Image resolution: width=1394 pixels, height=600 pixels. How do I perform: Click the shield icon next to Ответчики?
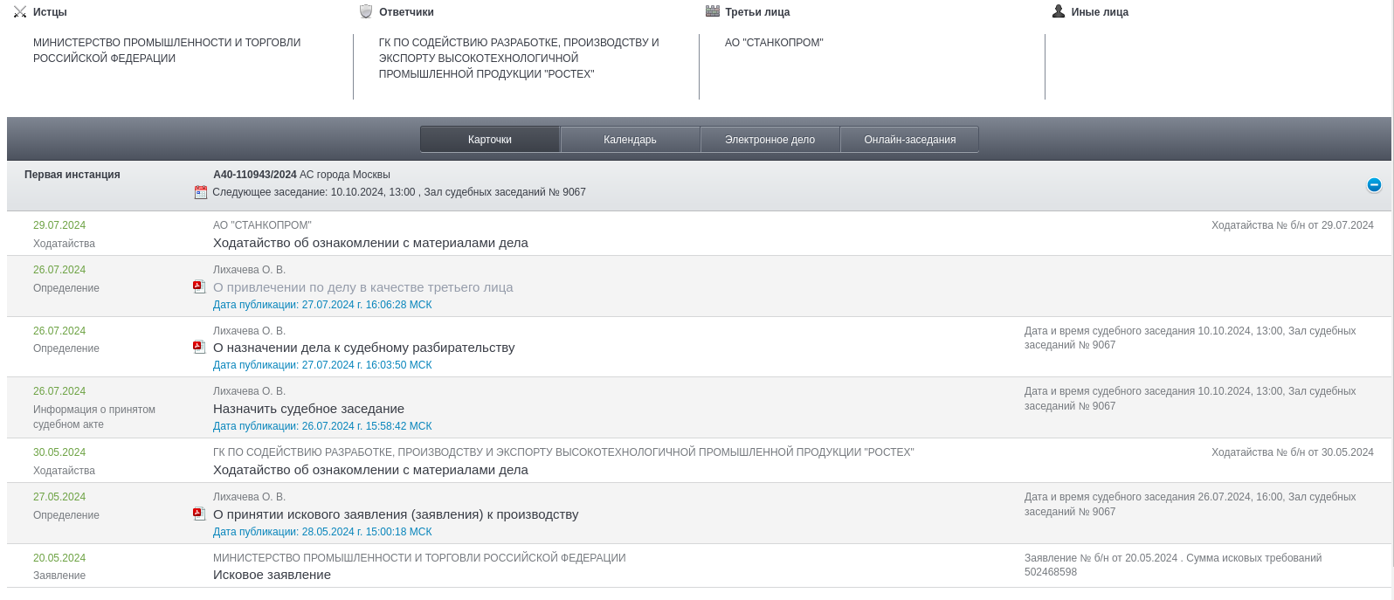tap(366, 12)
